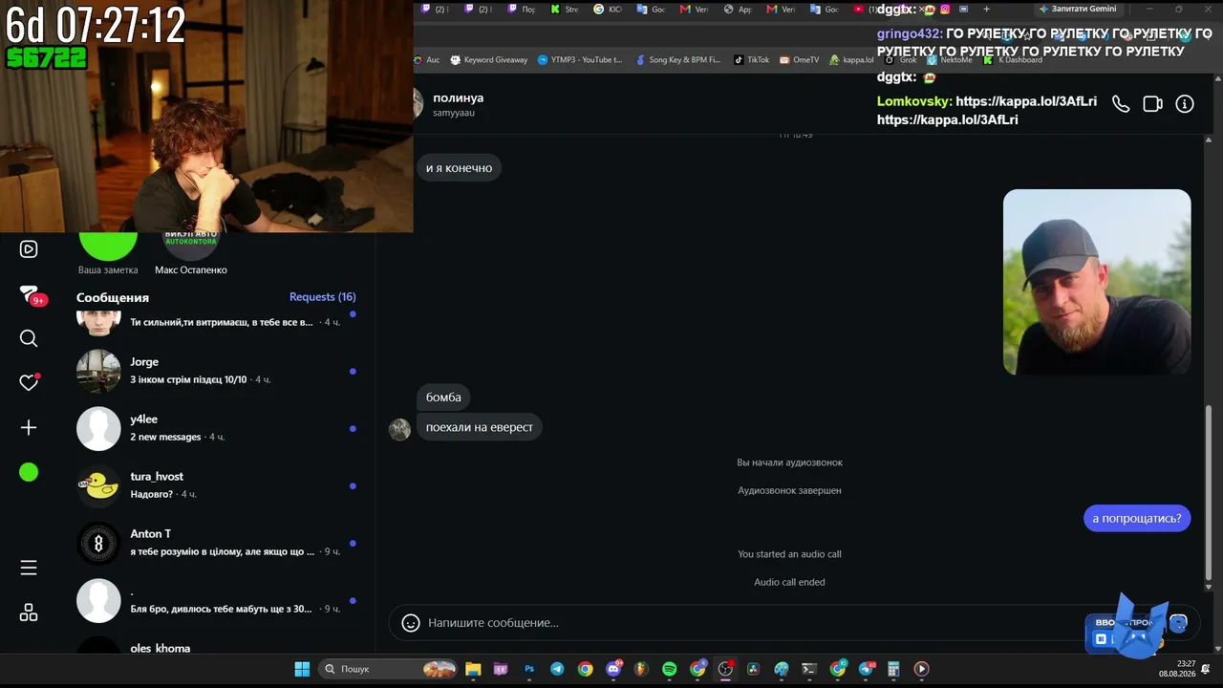
Task: Open the terminal from the taskbar
Action: 809,669
